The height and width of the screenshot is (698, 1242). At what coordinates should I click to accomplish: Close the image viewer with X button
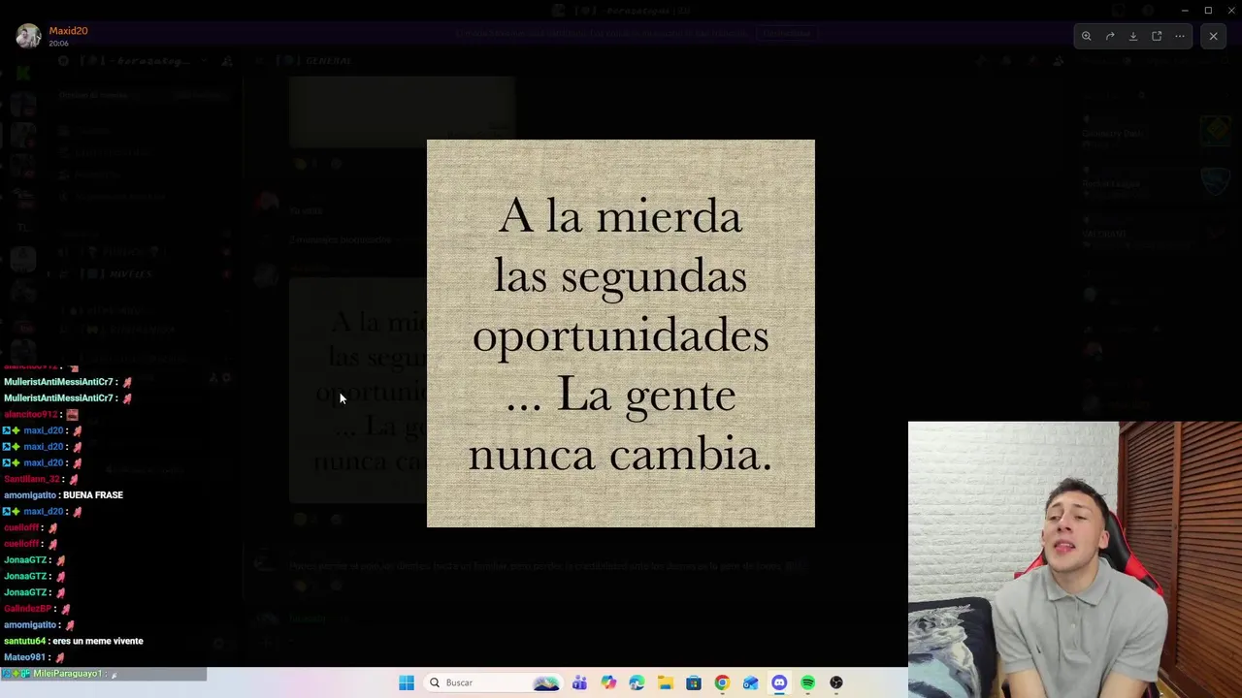pos(1213,36)
